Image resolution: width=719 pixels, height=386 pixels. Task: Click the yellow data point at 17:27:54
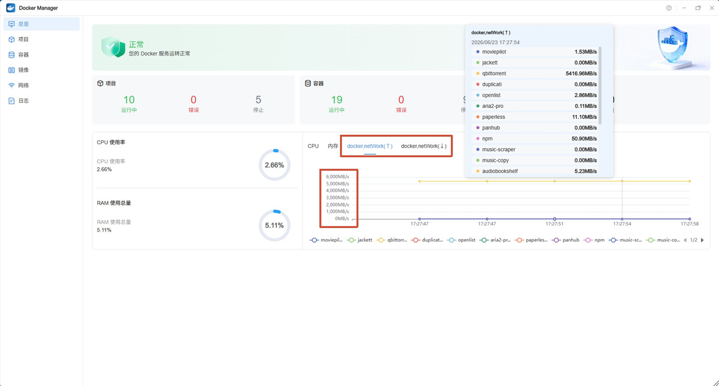tap(622, 181)
